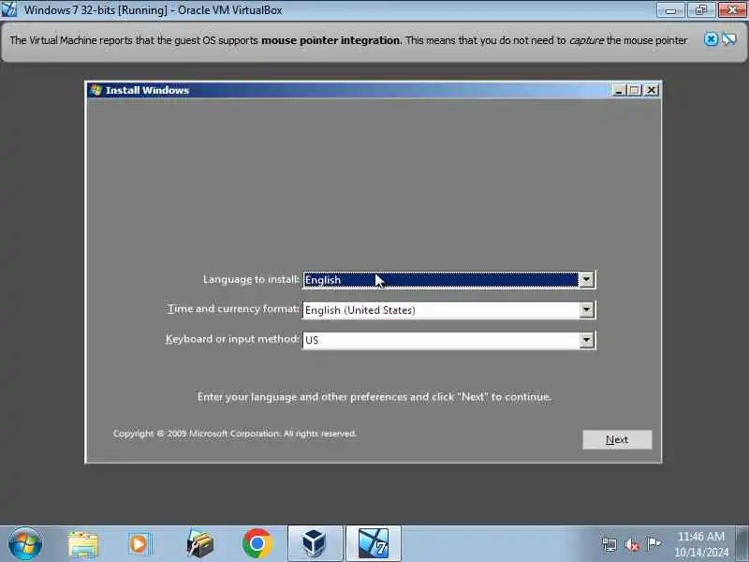The width and height of the screenshot is (749, 562).
Task: Open the archive tool icon in the taskbar
Action: coord(199,544)
